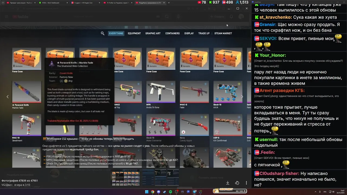The image size is (347, 195).
Task: Click the Meme Party doge widget
Action: pyautogui.click(x=230, y=191)
